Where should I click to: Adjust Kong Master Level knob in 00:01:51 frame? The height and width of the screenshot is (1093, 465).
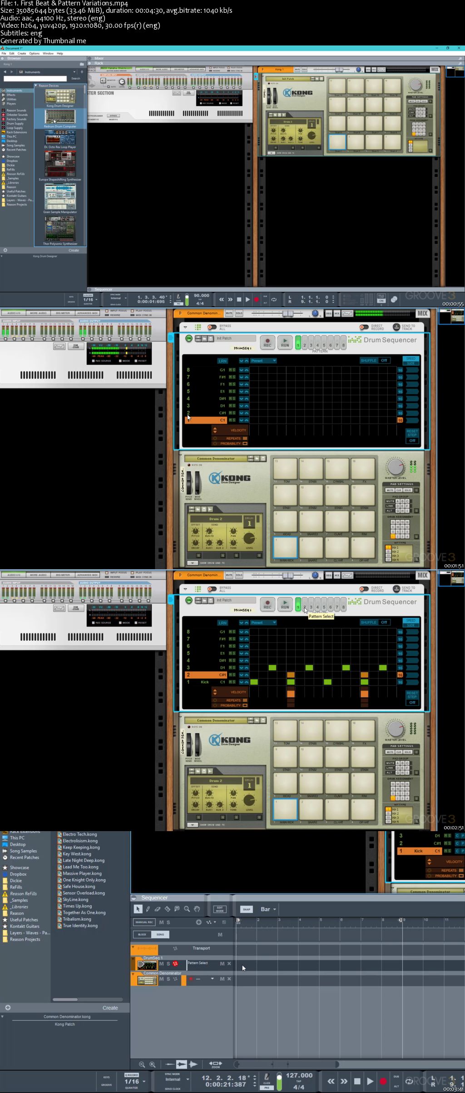[396, 467]
